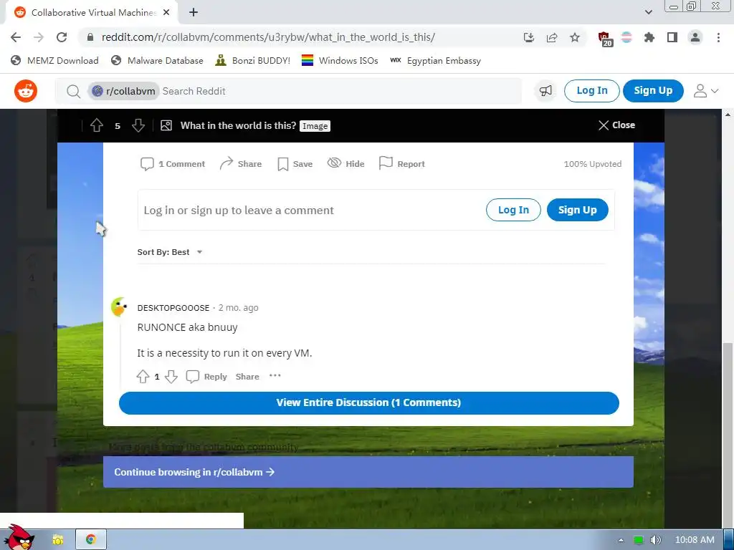Click the site padlock icon

90,37
